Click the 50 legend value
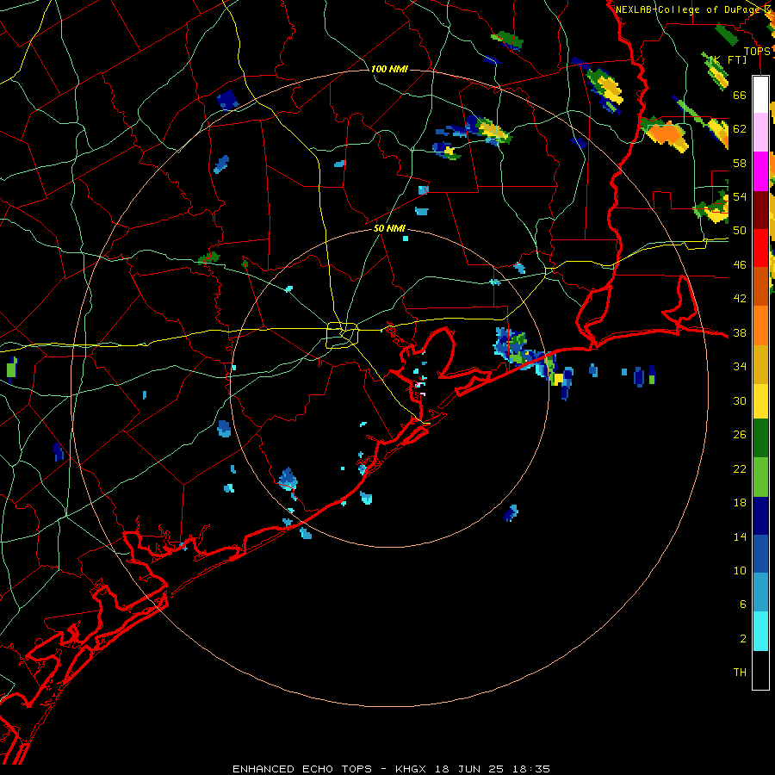The height and width of the screenshot is (775, 775). click(740, 231)
